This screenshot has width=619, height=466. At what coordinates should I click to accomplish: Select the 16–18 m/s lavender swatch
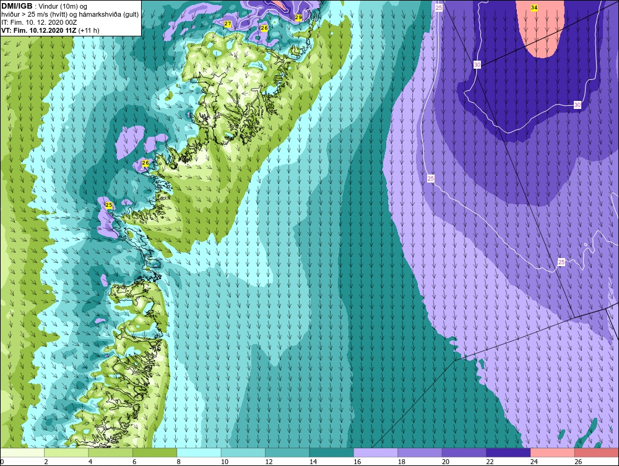coord(376,452)
